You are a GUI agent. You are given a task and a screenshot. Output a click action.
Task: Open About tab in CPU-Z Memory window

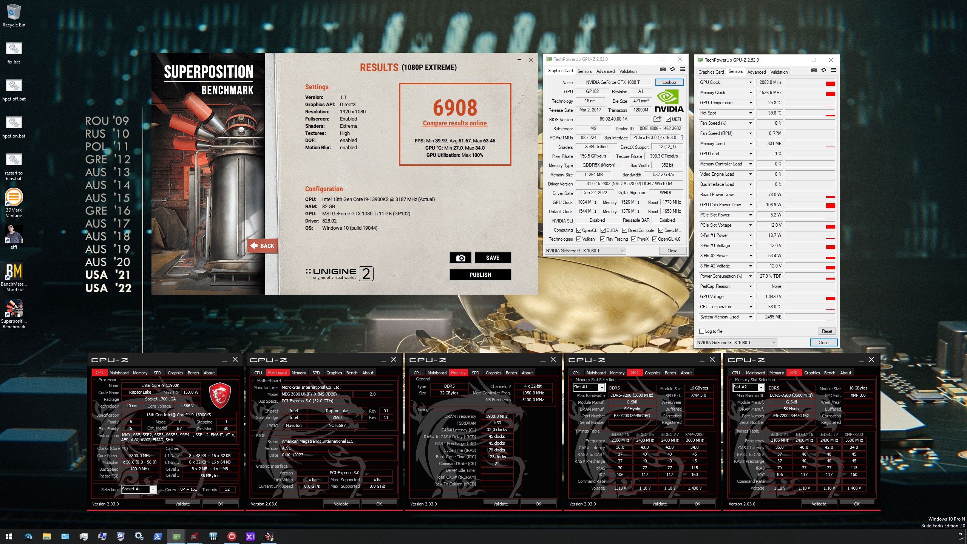pyautogui.click(x=527, y=373)
